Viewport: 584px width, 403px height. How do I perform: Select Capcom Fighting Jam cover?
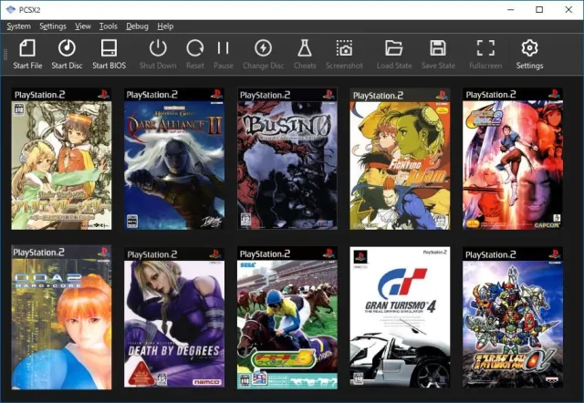pyautogui.click(x=400, y=160)
